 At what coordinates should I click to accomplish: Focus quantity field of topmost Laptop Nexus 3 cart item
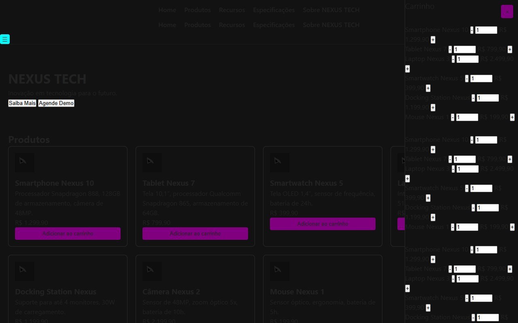tap(468, 59)
